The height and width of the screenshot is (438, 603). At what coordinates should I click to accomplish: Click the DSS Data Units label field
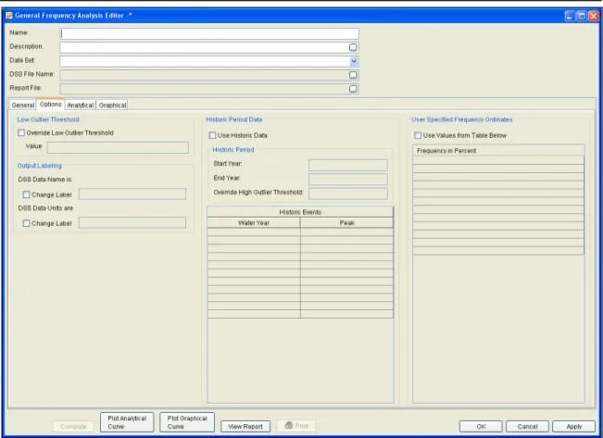coord(132,222)
